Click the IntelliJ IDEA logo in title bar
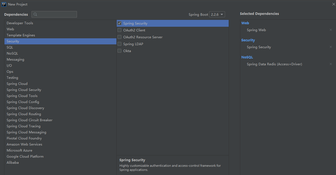The height and width of the screenshot is (175, 336). point(4,4)
